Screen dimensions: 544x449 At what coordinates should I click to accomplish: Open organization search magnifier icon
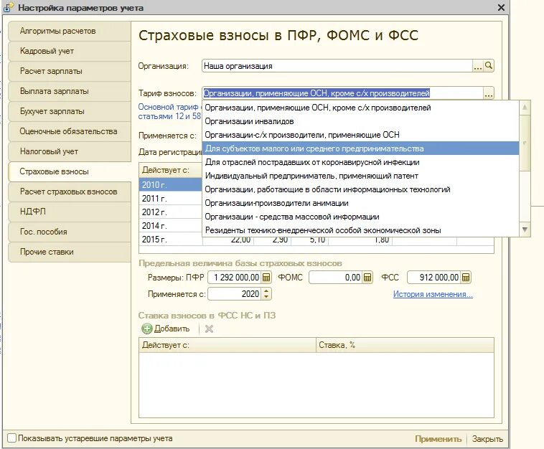point(489,65)
